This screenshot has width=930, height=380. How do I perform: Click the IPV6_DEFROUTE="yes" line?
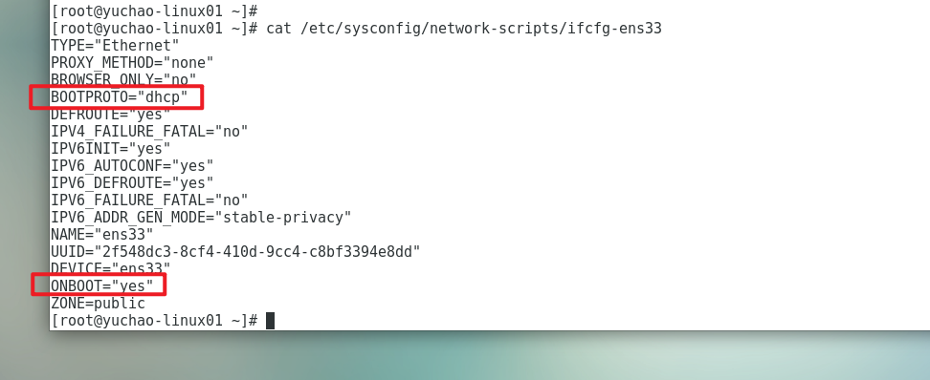point(132,182)
